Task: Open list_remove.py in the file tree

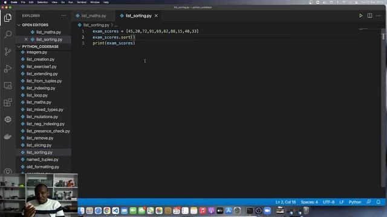Action: point(40,138)
